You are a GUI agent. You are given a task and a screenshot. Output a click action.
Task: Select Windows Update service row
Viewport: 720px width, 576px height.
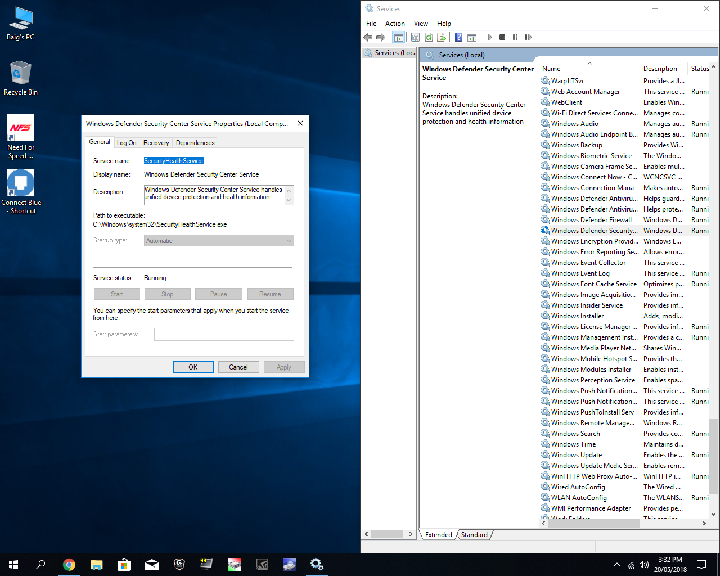click(x=624, y=455)
